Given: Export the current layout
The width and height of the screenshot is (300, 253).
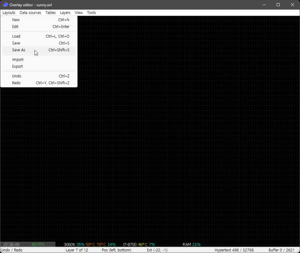Looking at the screenshot, I should (17, 66).
